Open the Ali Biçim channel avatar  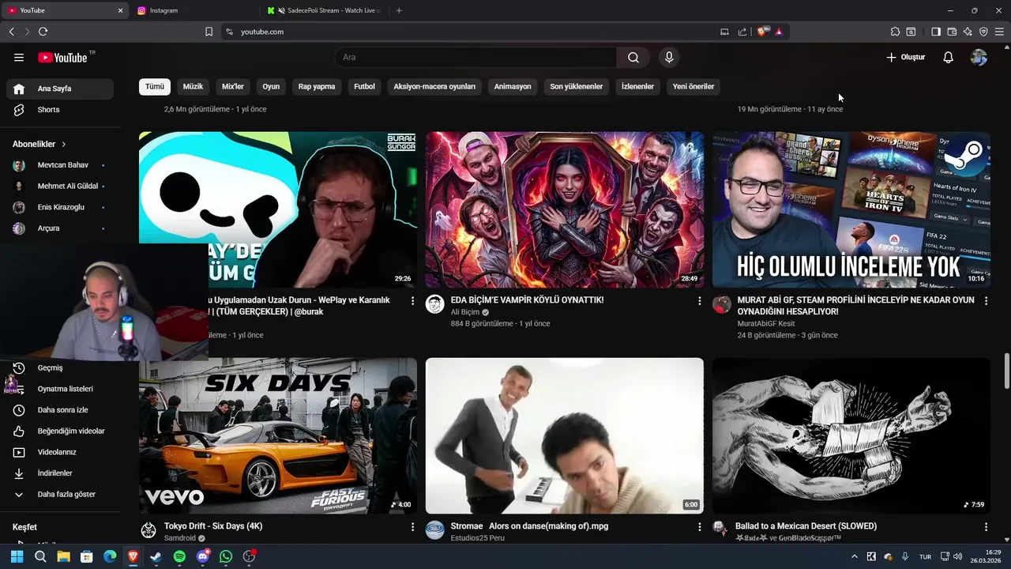(435, 304)
